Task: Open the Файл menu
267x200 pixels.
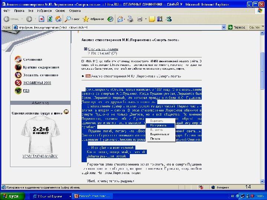Action: [7, 11]
